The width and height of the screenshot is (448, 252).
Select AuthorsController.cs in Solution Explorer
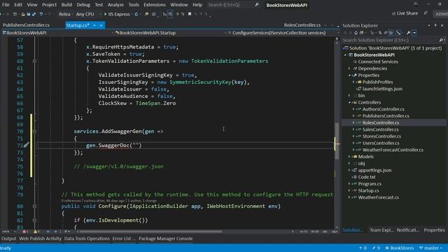(383, 109)
